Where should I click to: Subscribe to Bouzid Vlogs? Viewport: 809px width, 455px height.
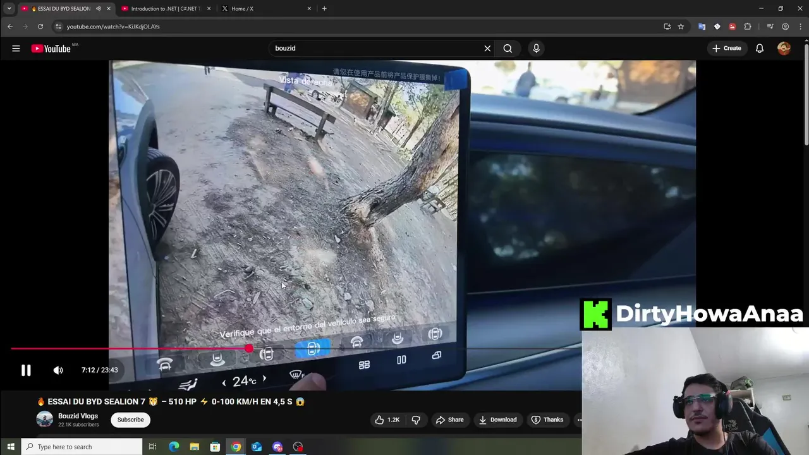pos(130,420)
